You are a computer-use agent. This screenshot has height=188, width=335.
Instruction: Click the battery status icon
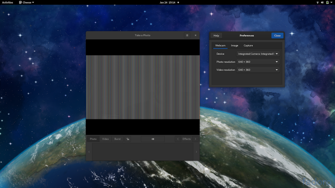[x=327, y=2]
